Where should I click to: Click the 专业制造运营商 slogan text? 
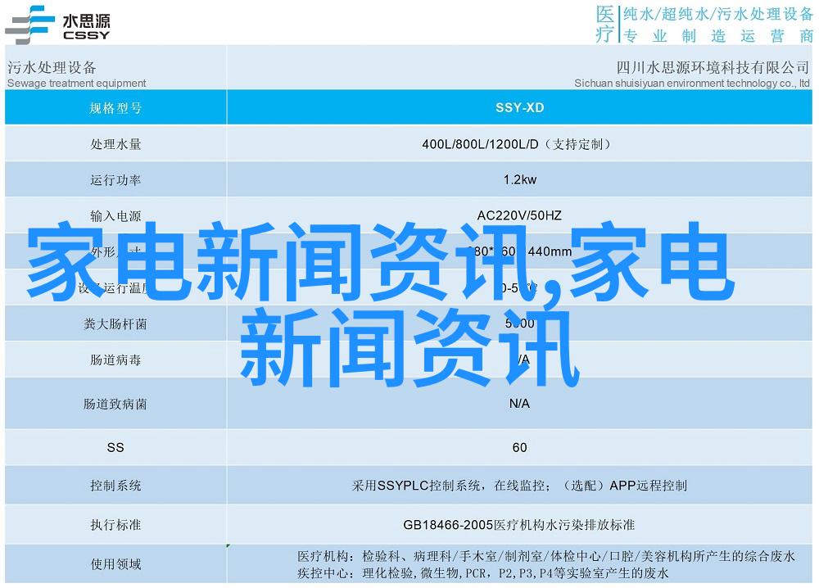[718, 36]
